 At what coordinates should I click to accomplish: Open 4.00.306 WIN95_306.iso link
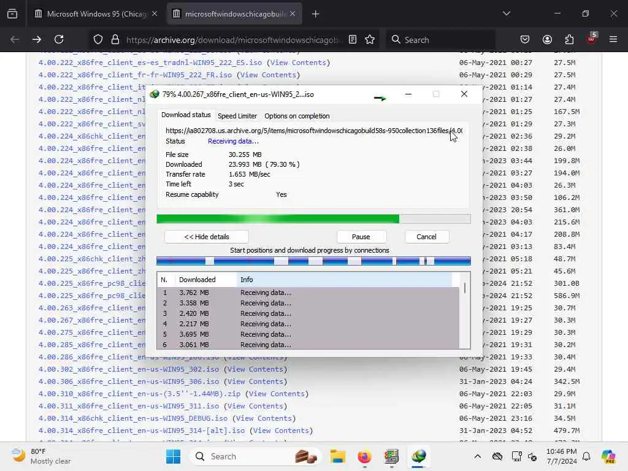(129, 381)
